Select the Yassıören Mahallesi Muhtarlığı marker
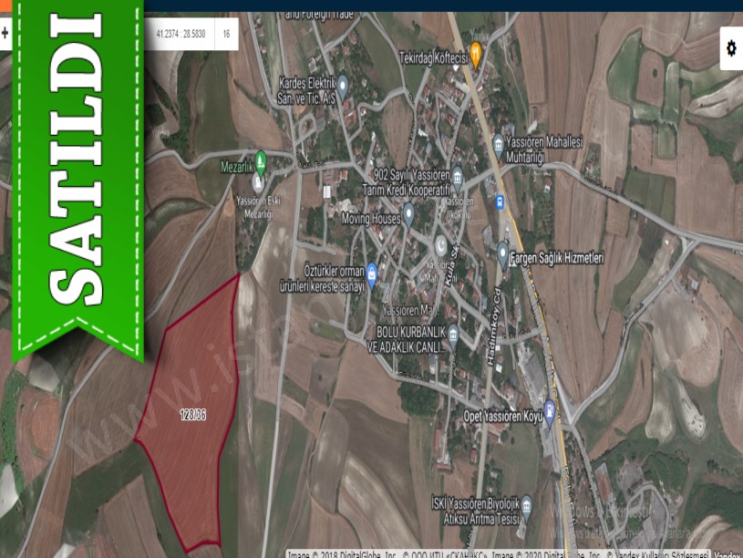 (x=498, y=143)
